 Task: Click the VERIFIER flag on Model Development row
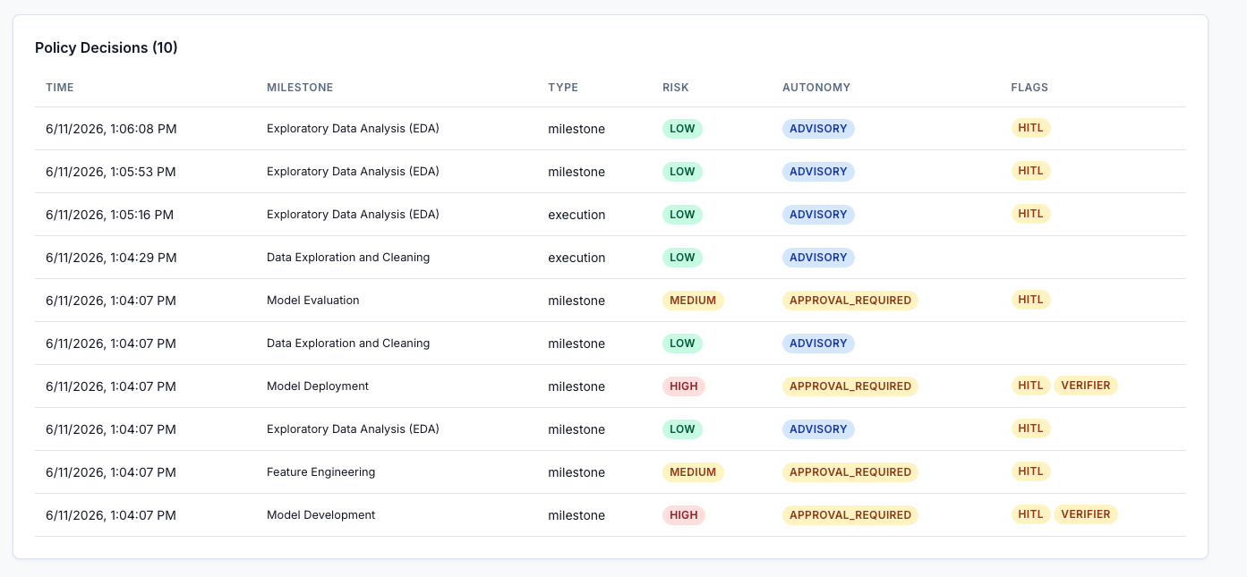(1086, 514)
